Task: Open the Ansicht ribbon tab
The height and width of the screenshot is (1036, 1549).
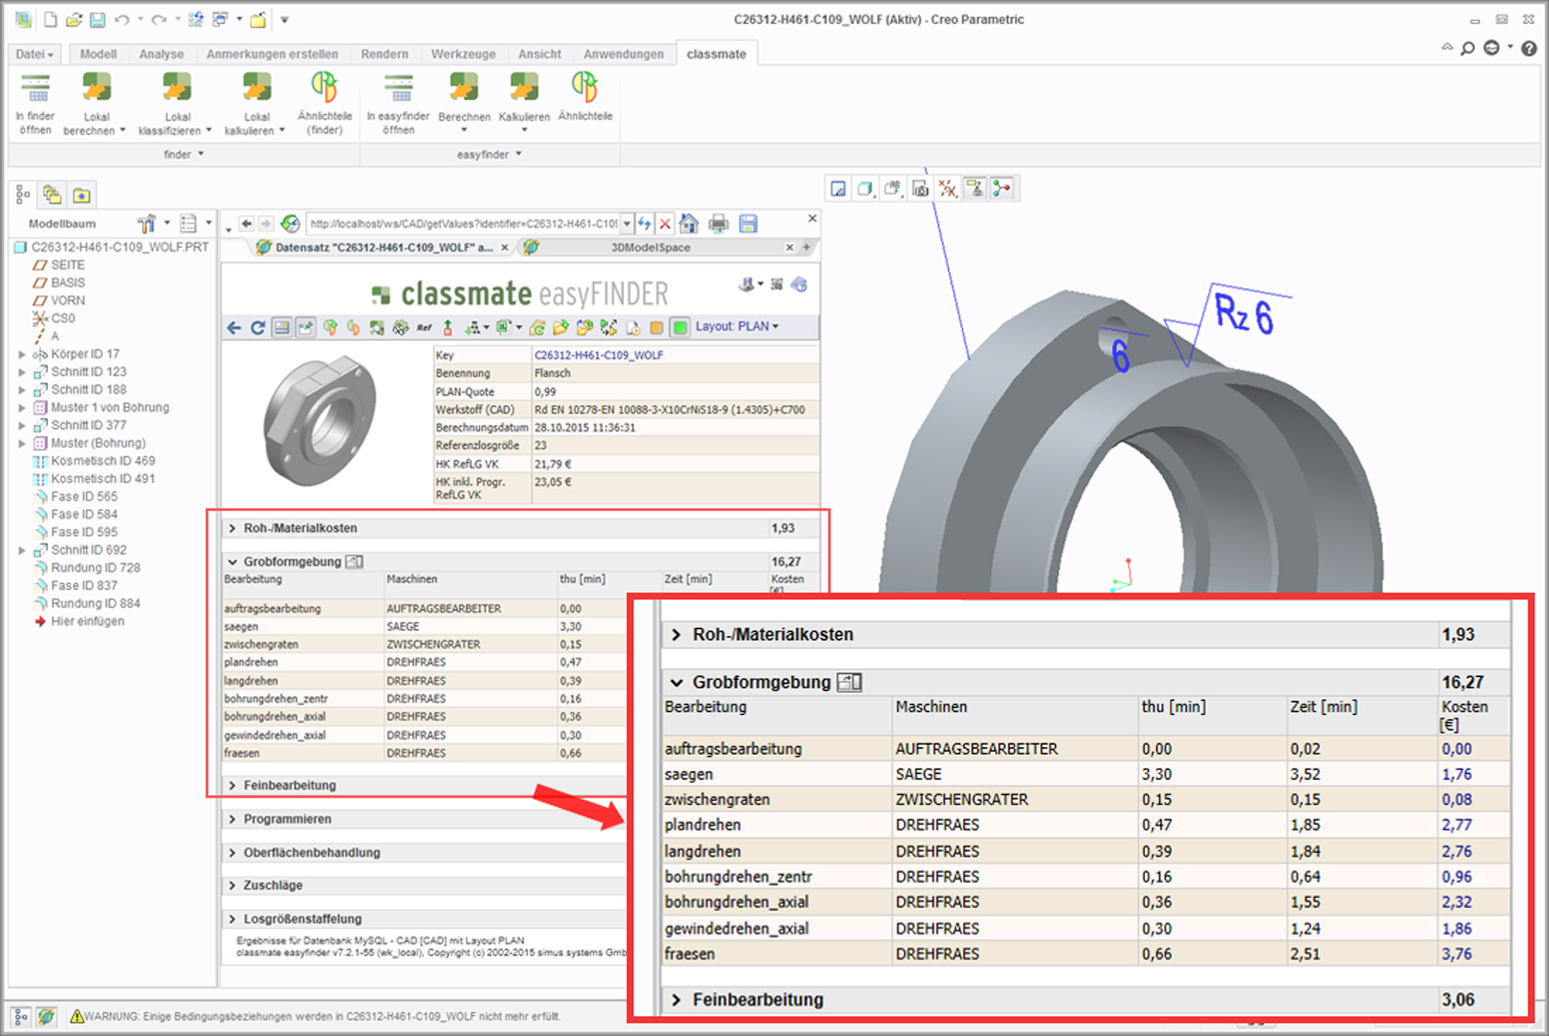Action: click(x=539, y=54)
